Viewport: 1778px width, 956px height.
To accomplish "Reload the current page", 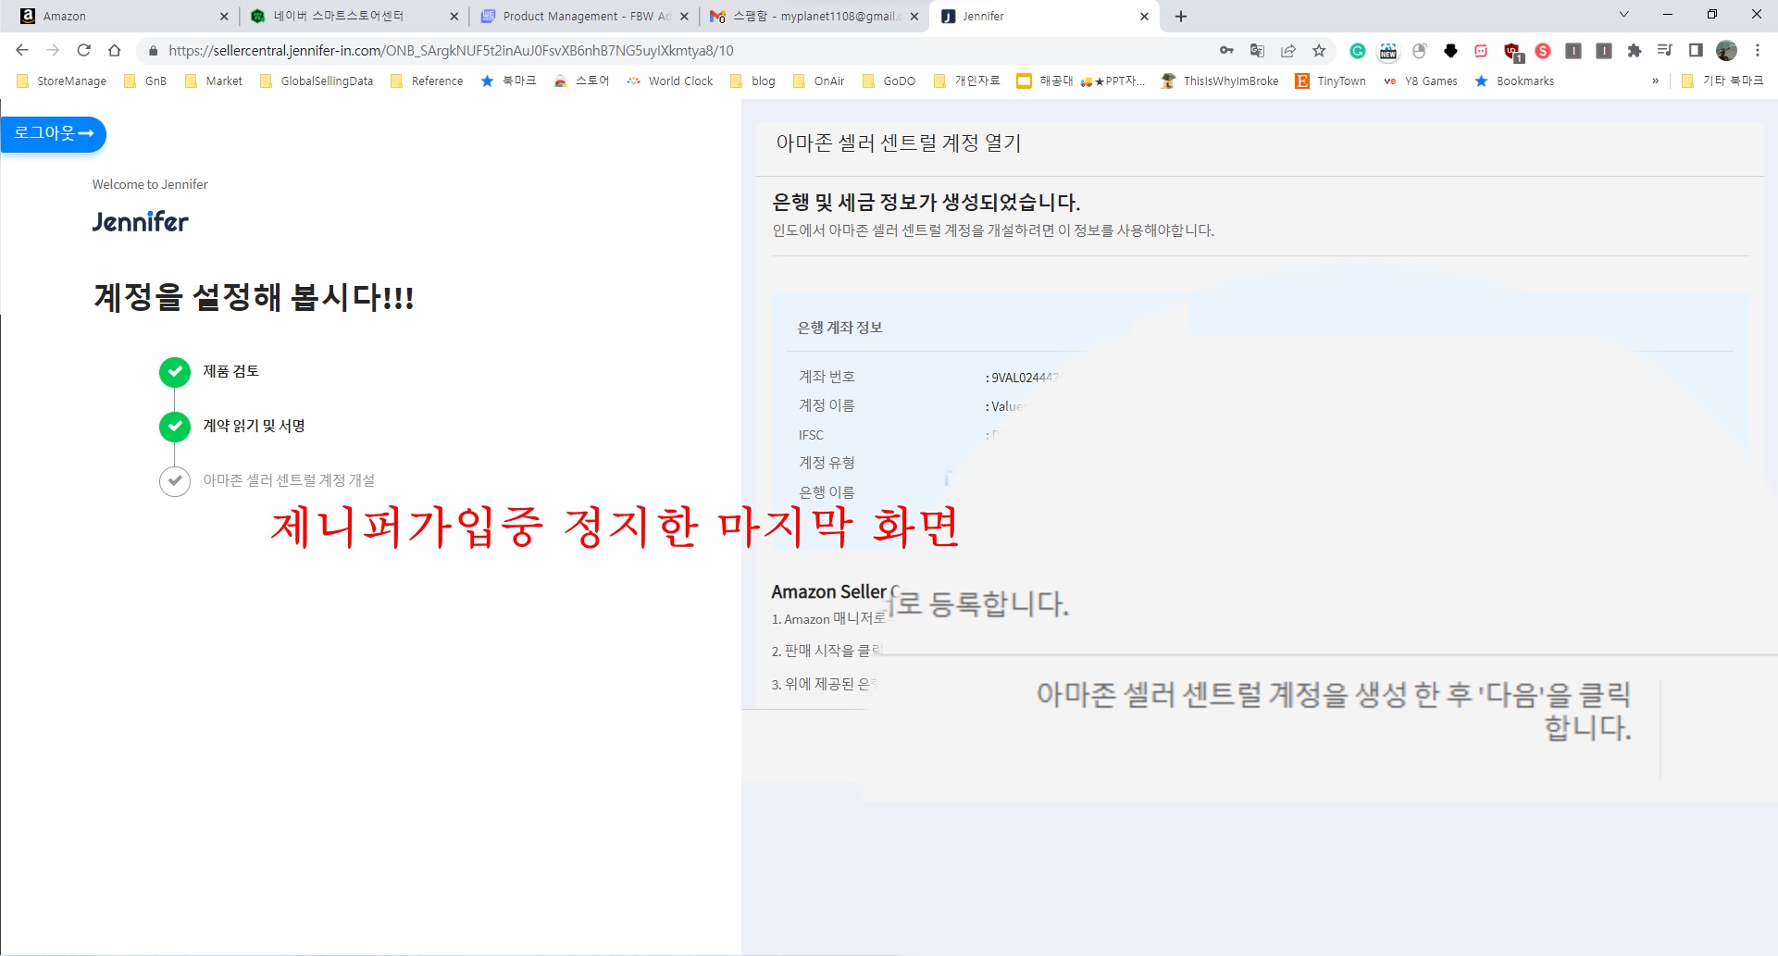I will 83,51.
